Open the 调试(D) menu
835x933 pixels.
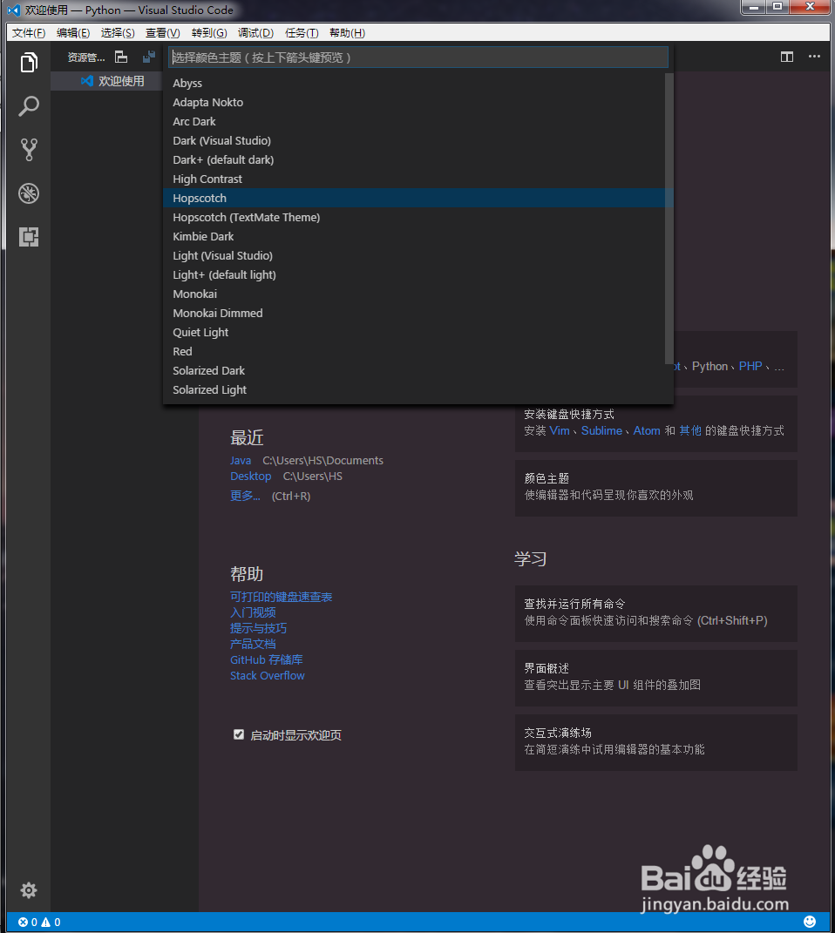pyautogui.click(x=256, y=33)
